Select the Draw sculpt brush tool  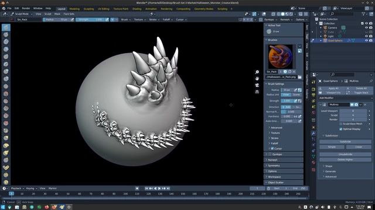[6, 27]
